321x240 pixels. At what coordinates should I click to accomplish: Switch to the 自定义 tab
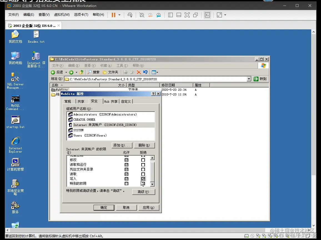(x=126, y=101)
